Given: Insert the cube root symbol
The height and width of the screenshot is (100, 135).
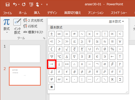Looking at the screenshot, I should point(74,49).
